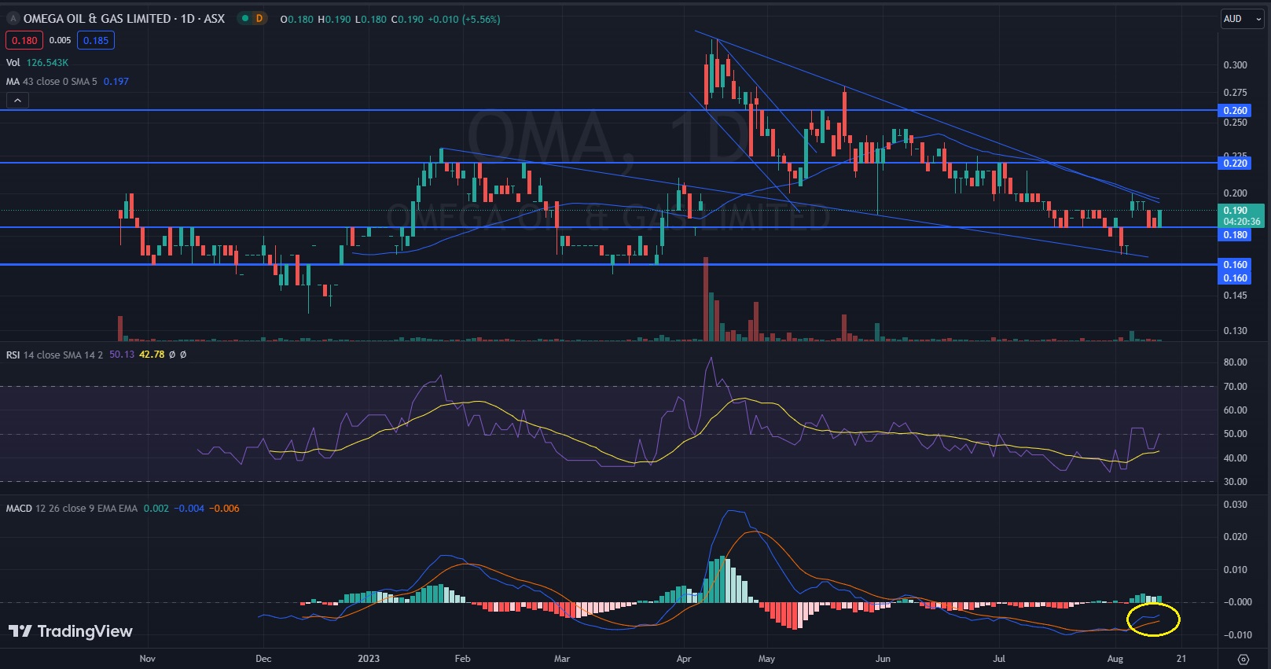Click the -0.010 MACD axis value
Screen dimensions: 1271x669
pos(1236,635)
